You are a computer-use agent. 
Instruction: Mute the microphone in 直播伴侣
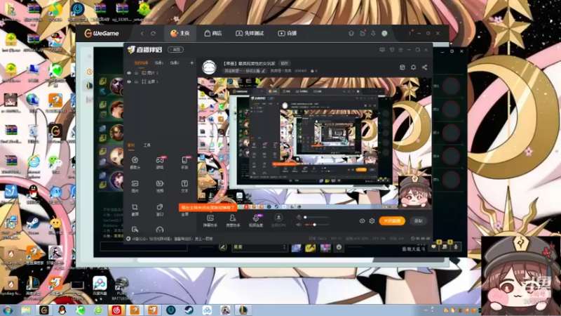(x=299, y=217)
